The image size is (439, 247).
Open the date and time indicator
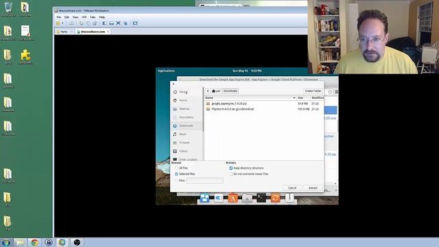[247, 71]
